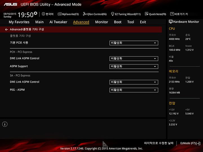Click the EzMode exit arrow icon
Image resolution: width=203 pixels, height=152 pixels.
198,143
